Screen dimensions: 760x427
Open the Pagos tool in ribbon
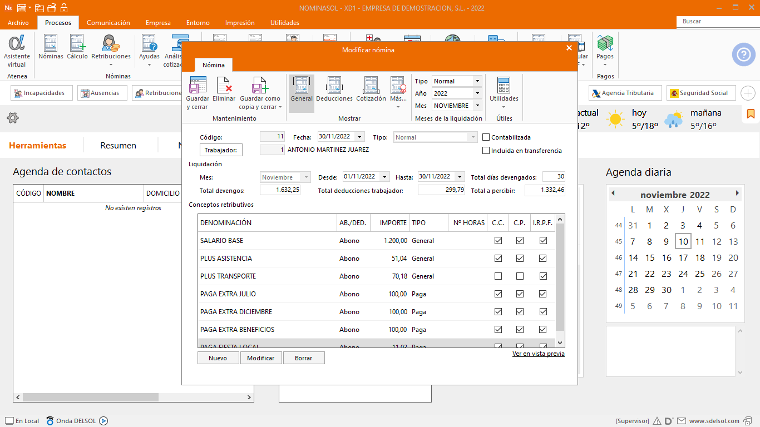(x=605, y=48)
